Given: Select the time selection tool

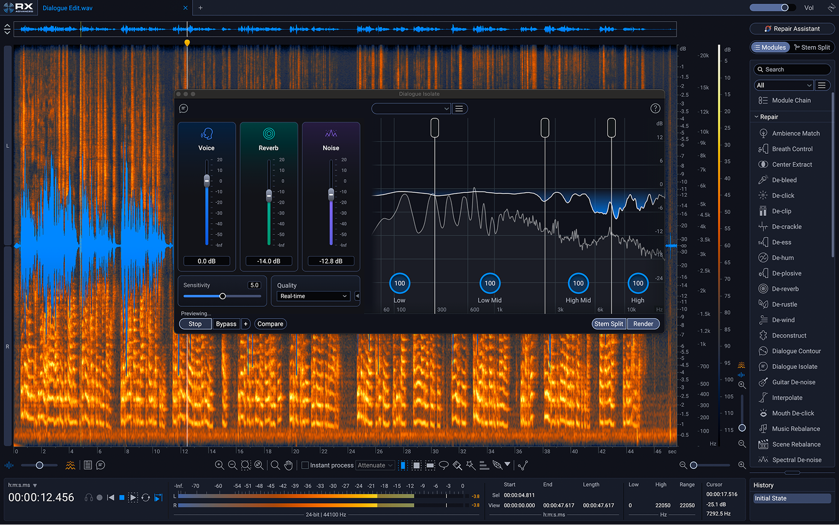Looking at the screenshot, I should click(x=403, y=465).
